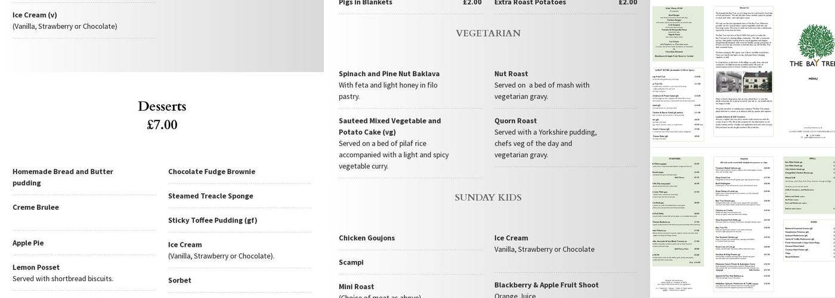
Task: Click Spinach and Pine Nut Baklava
Action: [x=389, y=74]
